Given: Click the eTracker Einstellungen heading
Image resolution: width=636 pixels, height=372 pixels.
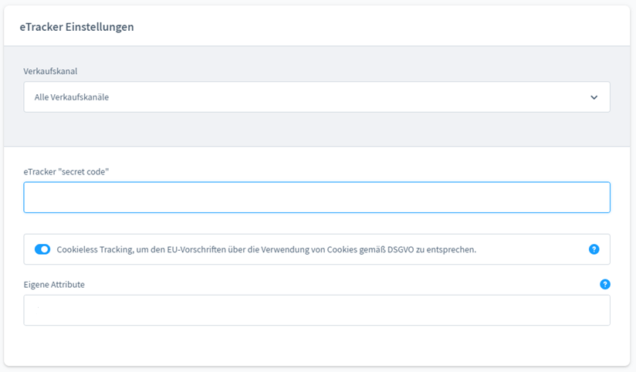Looking at the screenshot, I should (x=76, y=27).
